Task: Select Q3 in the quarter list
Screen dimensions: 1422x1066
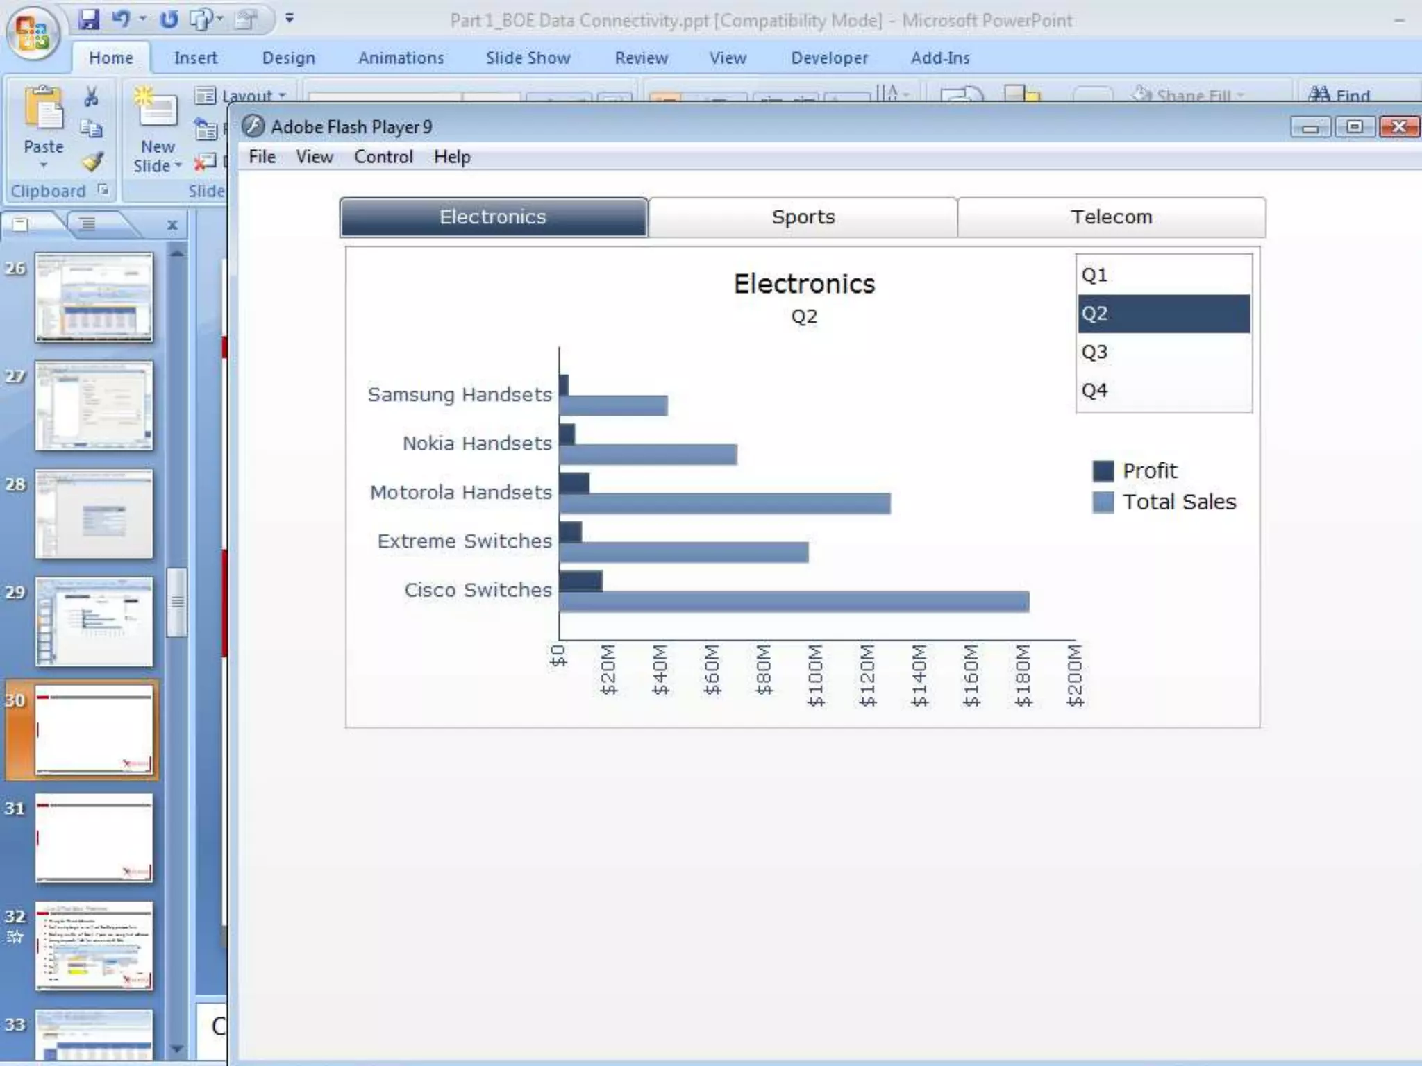Action: [x=1164, y=352]
